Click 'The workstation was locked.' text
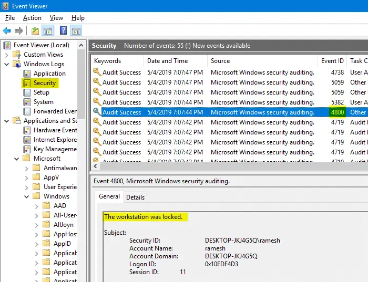Screen dimensions: 368x282 (143, 217)
